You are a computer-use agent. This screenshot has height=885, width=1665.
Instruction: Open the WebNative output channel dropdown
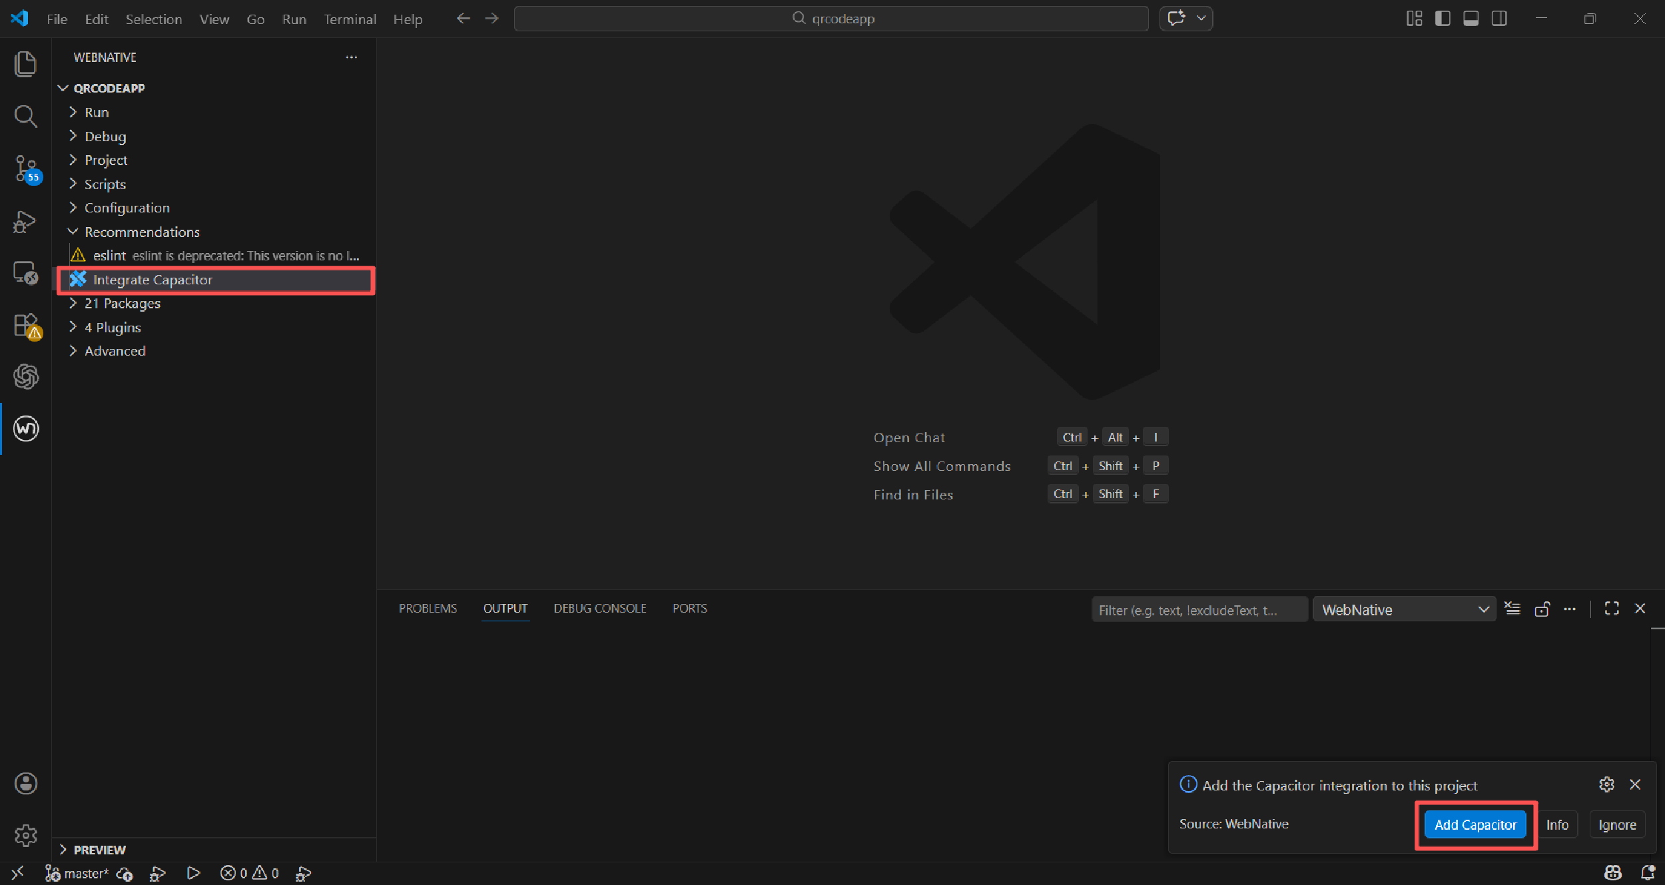click(1404, 609)
